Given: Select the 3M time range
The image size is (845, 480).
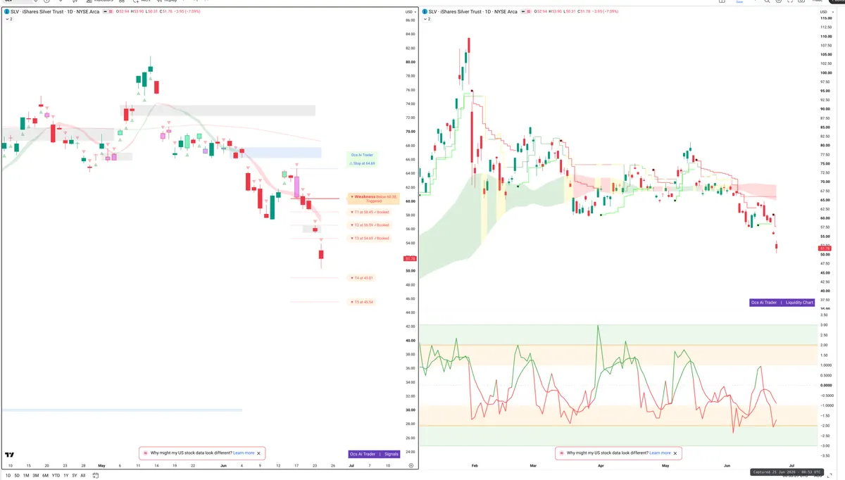Looking at the screenshot, I should click(36, 476).
